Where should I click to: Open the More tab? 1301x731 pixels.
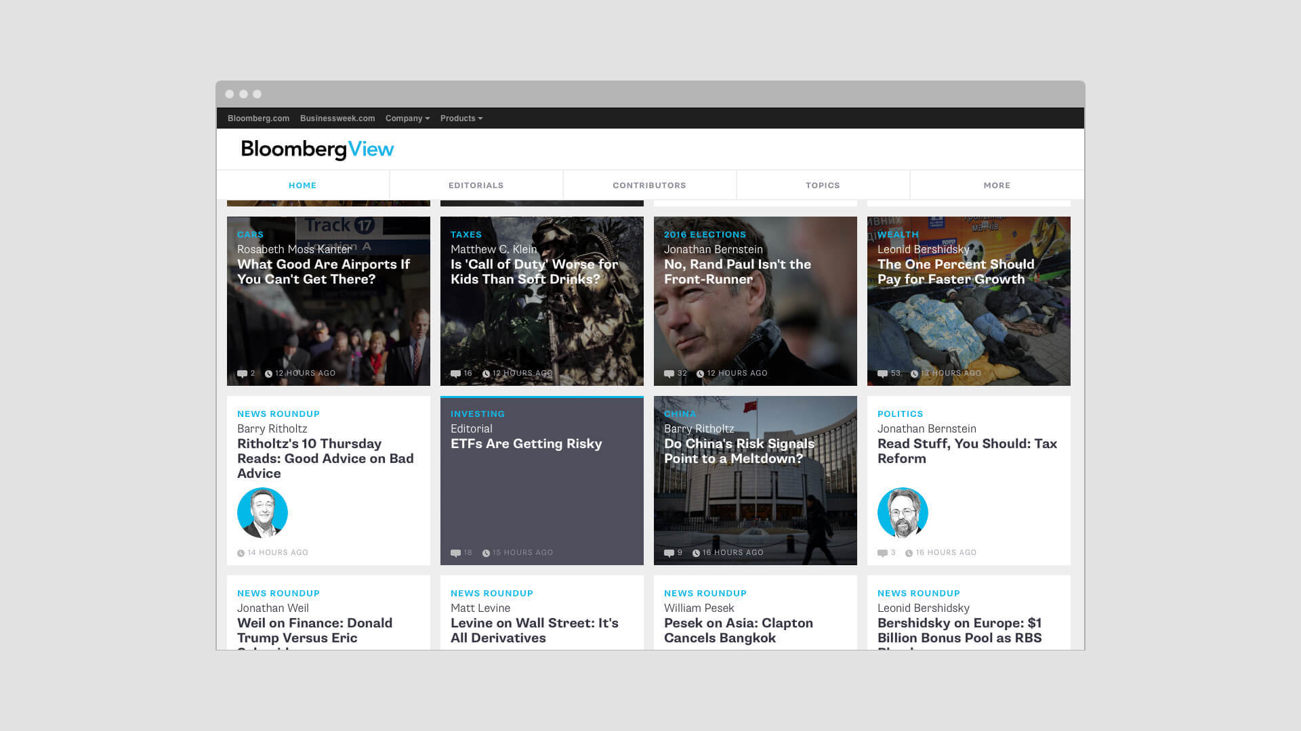pyautogui.click(x=997, y=185)
